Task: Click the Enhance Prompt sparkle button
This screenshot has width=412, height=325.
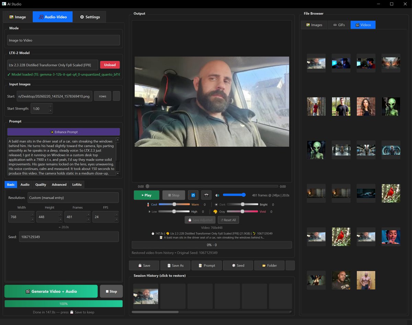Action: [x=64, y=132]
